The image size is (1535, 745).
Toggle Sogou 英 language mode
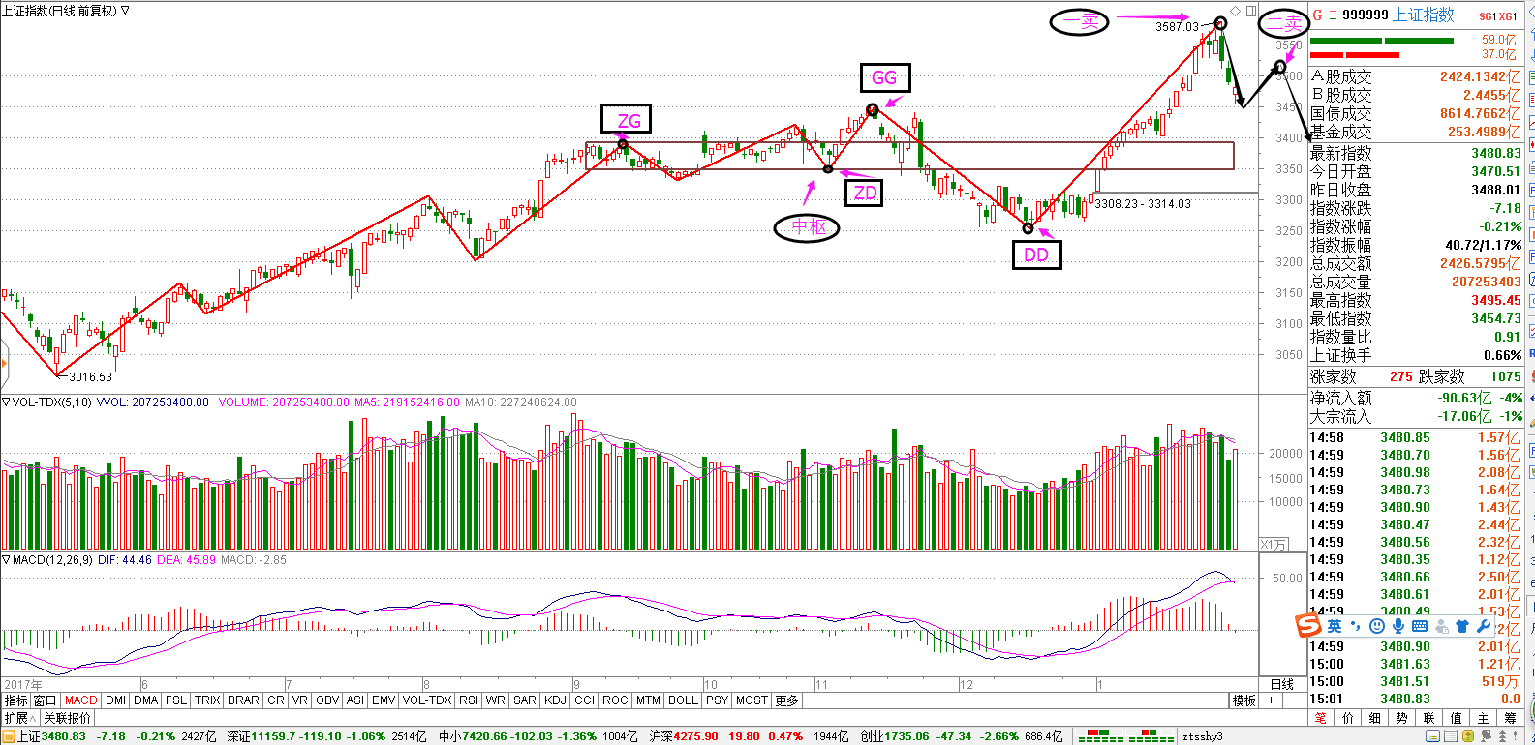coord(1335,626)
